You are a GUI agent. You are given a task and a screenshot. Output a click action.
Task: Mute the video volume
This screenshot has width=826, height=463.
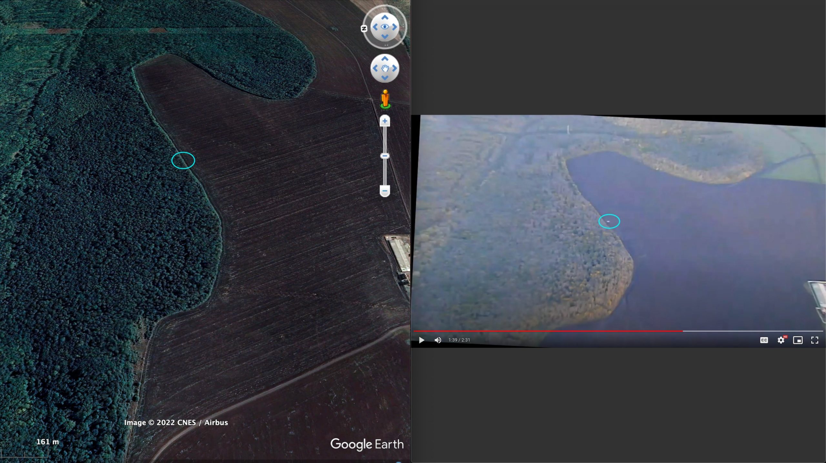point(438,340)
